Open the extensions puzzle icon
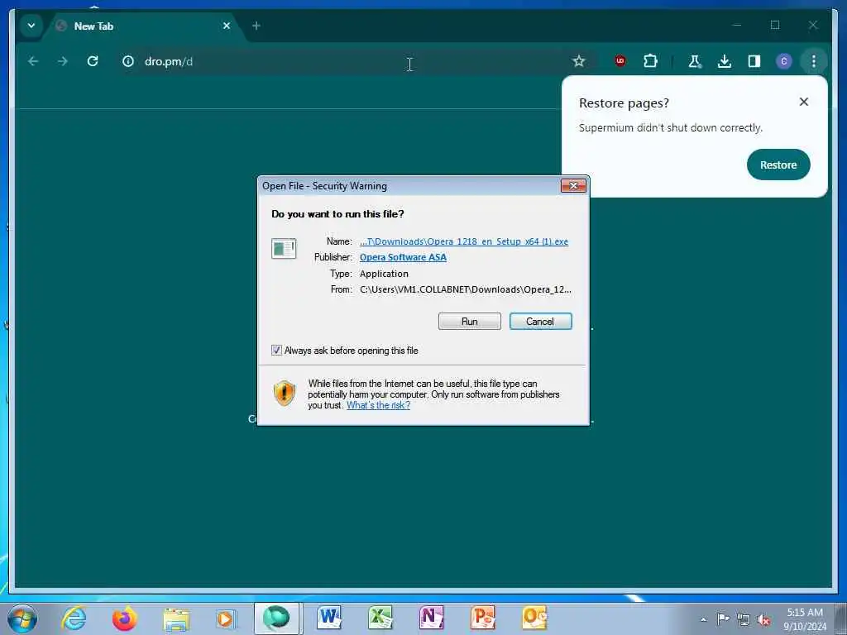Screen dimensions: 847x635 tap(650, 61)
